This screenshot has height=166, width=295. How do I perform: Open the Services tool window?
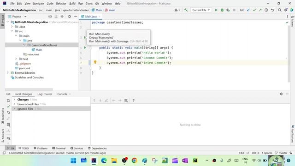(x=77, y=148)
